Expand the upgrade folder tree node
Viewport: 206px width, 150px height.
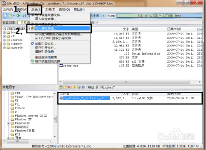point(5,48)
